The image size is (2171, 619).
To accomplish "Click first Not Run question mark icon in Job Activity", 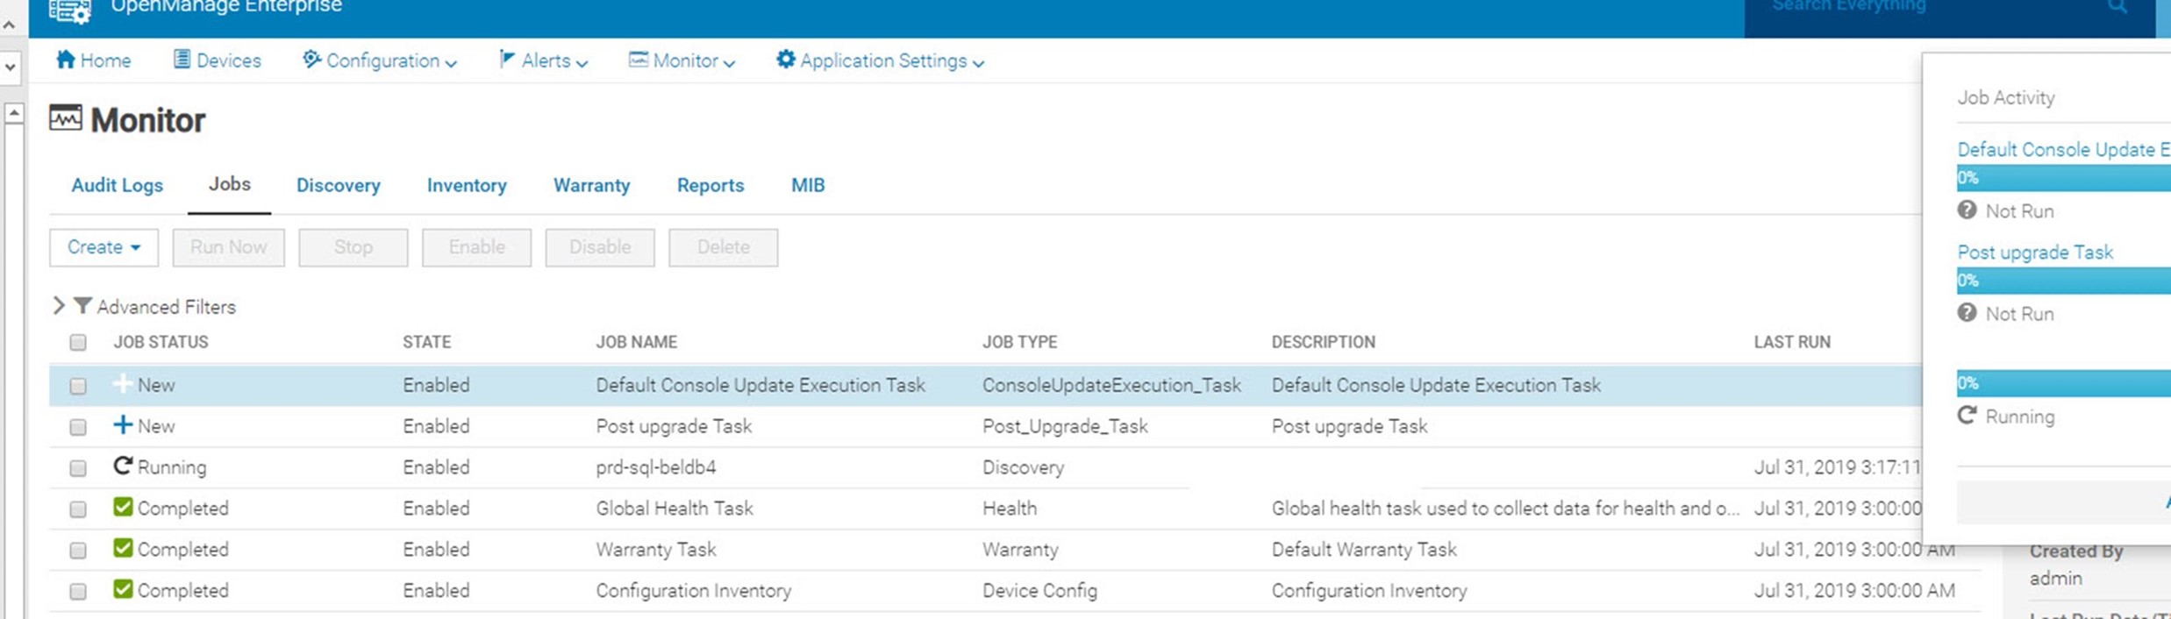I will point(1967,210).
